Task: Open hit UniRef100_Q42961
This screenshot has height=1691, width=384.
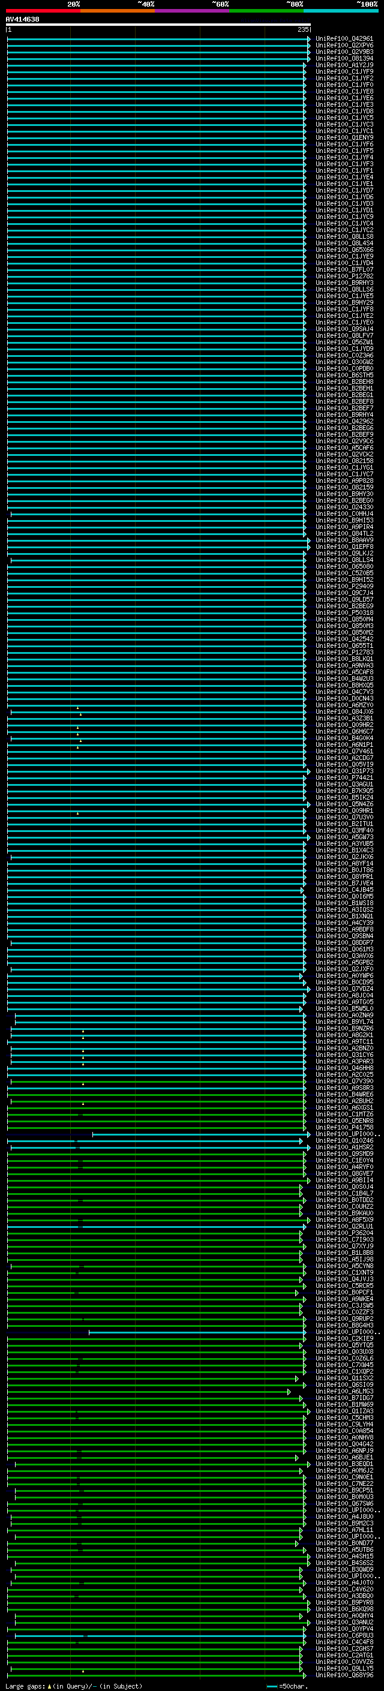Action: pyautogui.click(x=344, y=39)
